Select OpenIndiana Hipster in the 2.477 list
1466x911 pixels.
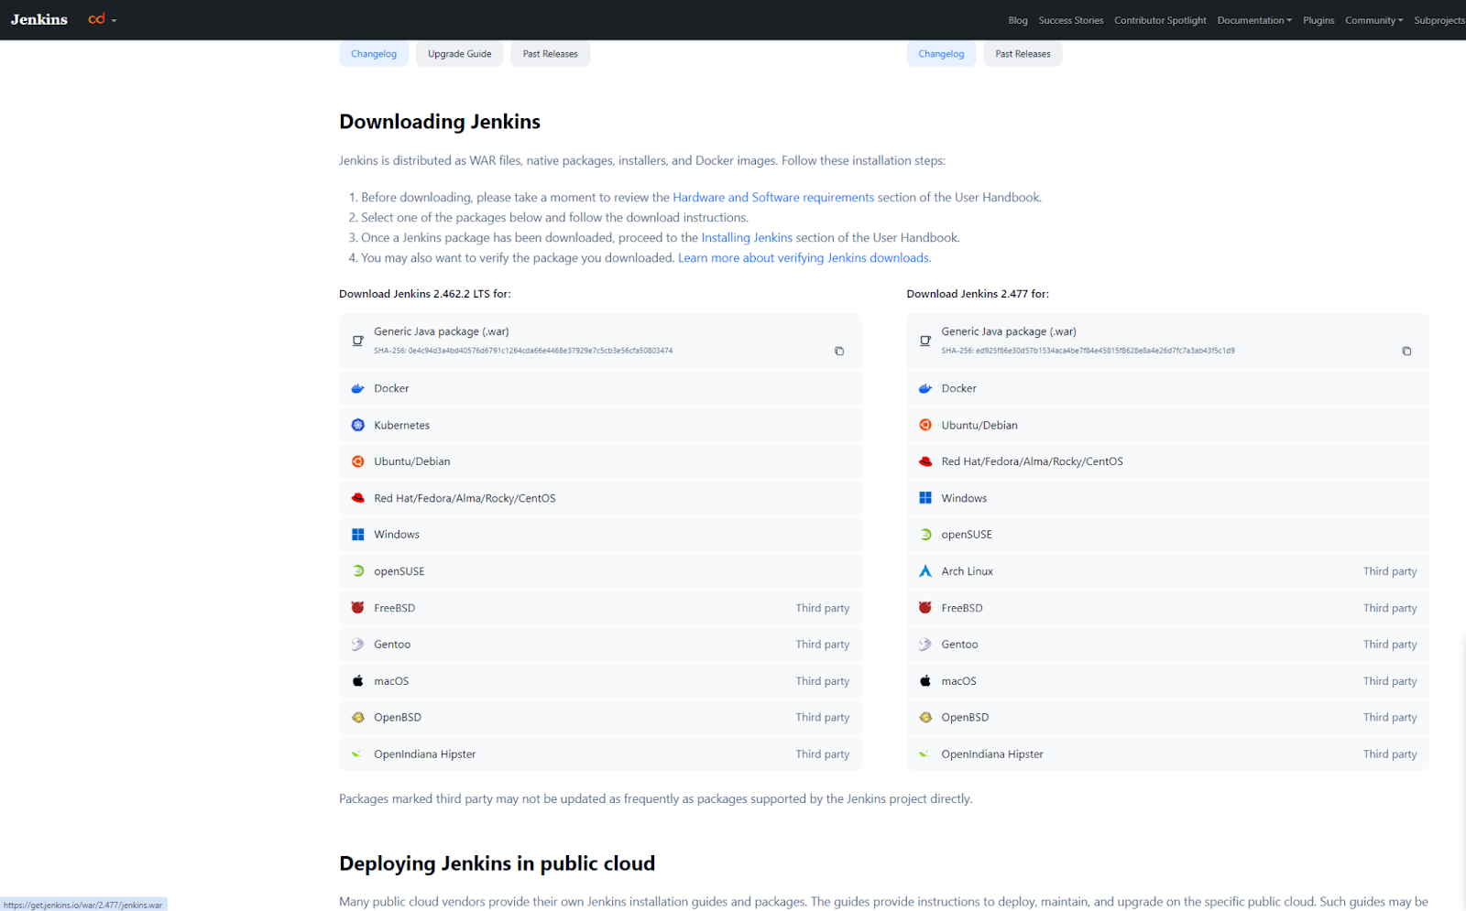click(1168, 754)
